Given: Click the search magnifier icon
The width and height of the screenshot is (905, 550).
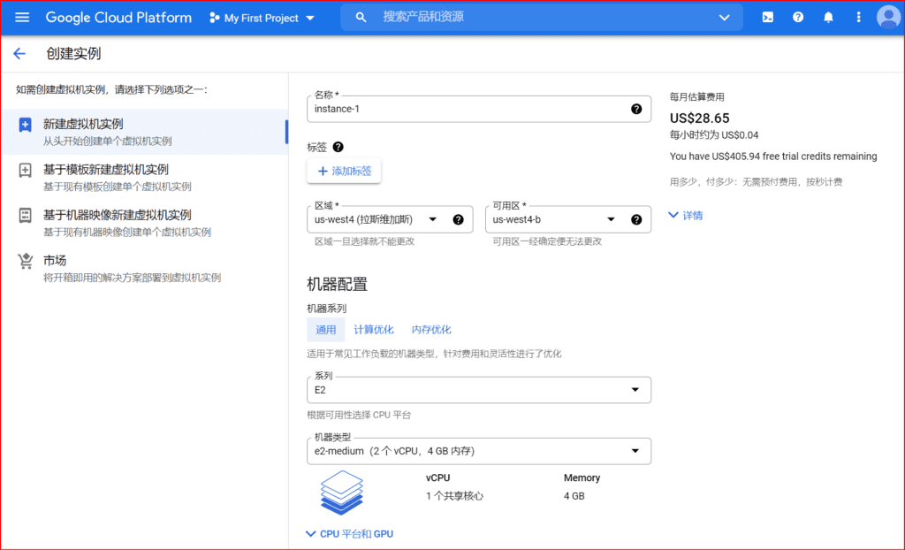Looking at the screenshot, I should pyautogui.click(x=360, y=17).
